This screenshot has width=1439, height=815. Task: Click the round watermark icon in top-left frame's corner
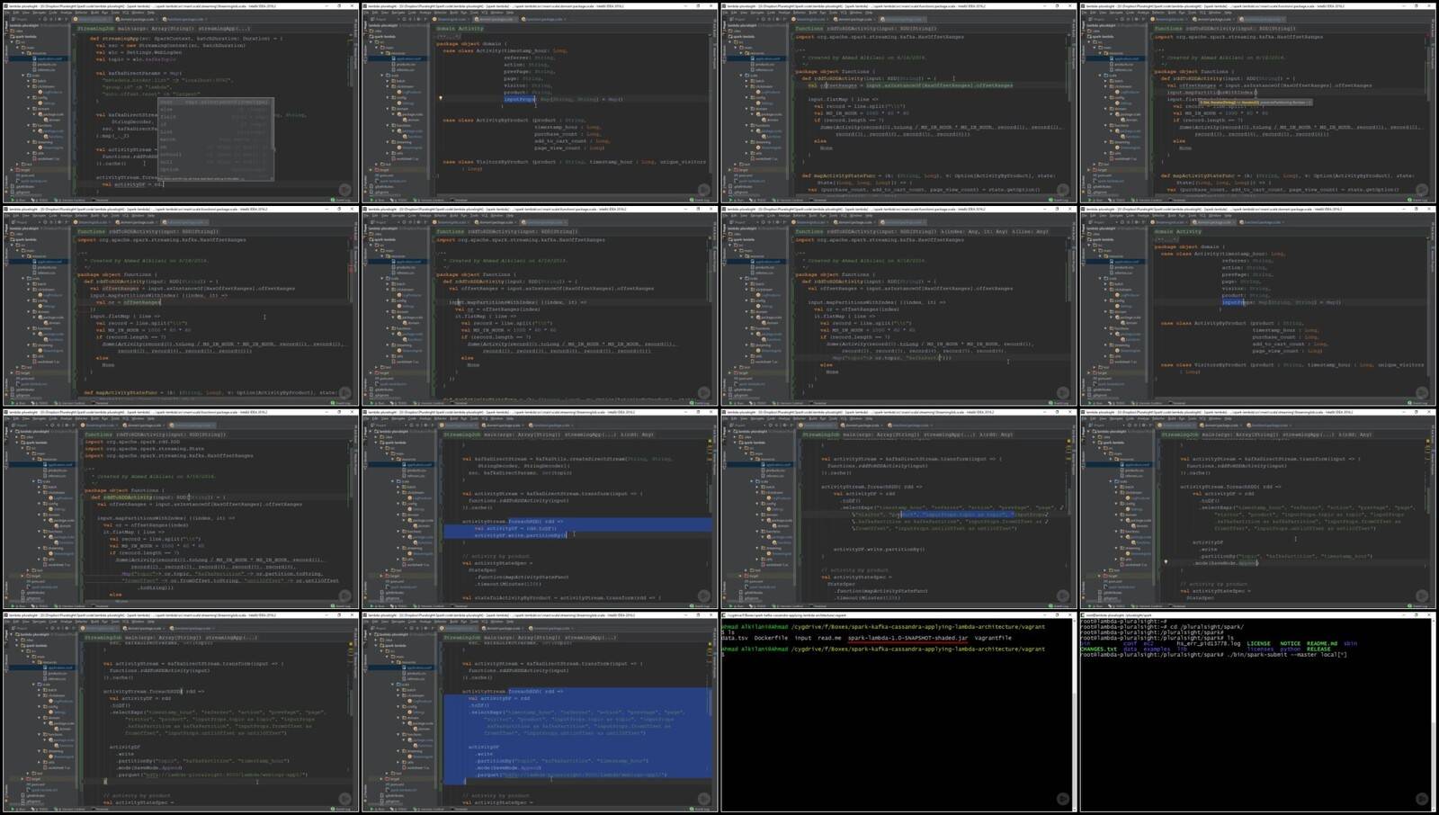344,190
